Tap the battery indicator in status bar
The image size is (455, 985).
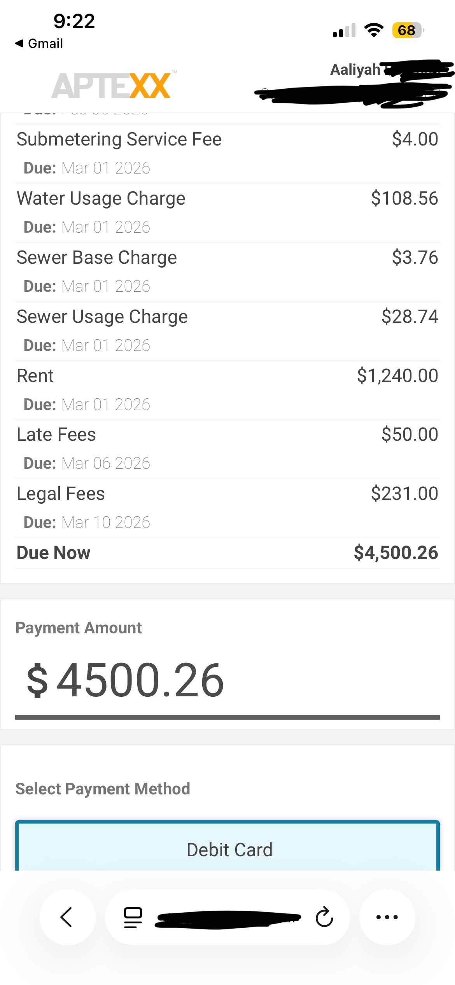point(407,30)
